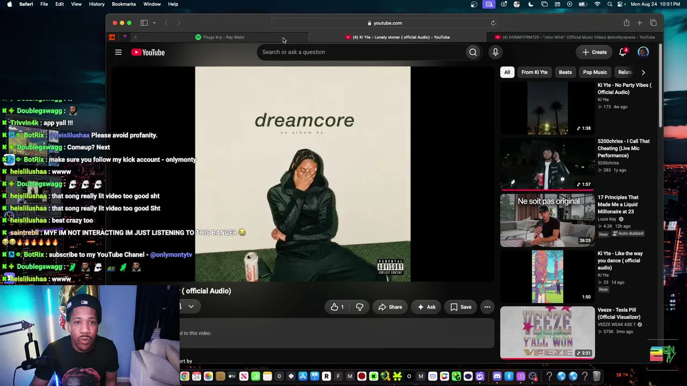Like the video

coord(337,307)
